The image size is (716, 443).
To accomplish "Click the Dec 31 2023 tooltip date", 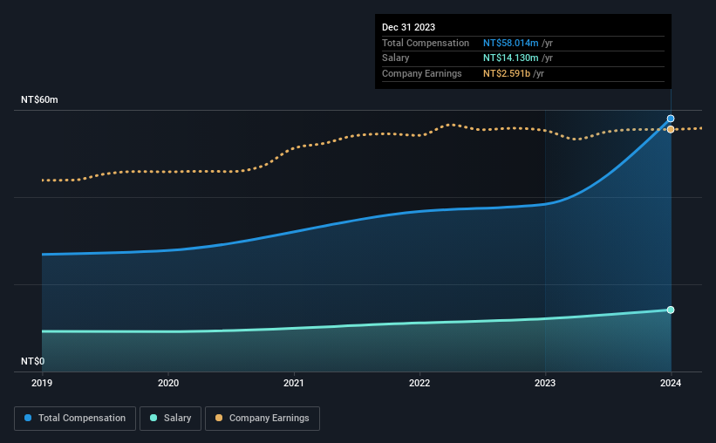I will [408, 27].
